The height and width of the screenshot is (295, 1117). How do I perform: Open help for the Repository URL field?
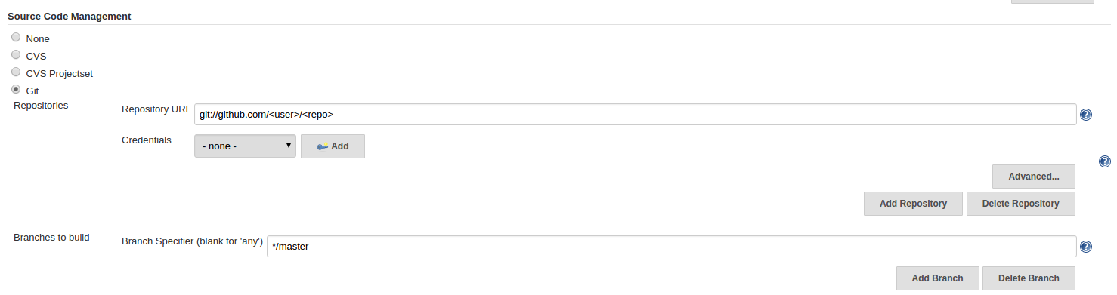(1086, 115)
